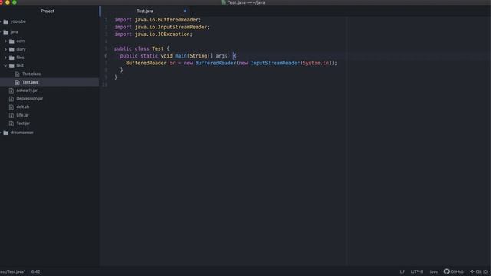Expand the diary folder arrow

click(x=6, y=49)
